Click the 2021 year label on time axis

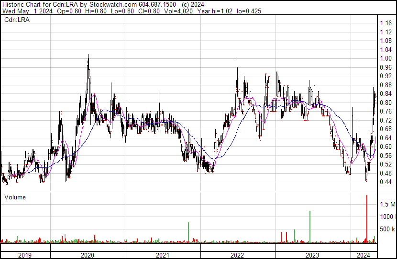[163, 255]
